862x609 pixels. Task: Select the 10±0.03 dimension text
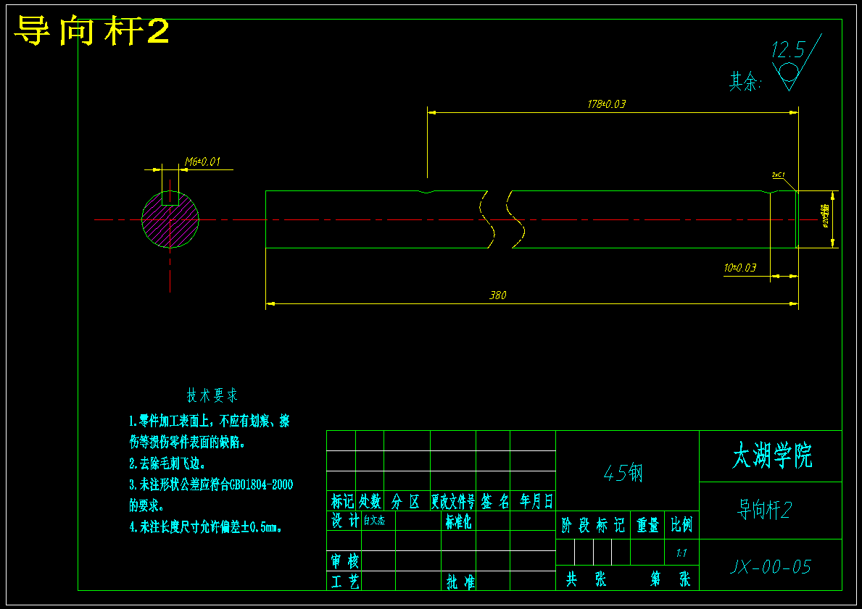point(740,267)
